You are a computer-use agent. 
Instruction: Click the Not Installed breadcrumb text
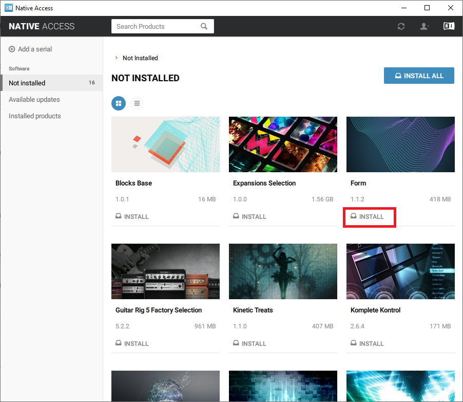point(140,58)
